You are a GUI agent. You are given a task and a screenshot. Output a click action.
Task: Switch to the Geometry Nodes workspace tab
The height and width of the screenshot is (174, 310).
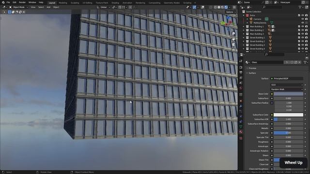171,3
